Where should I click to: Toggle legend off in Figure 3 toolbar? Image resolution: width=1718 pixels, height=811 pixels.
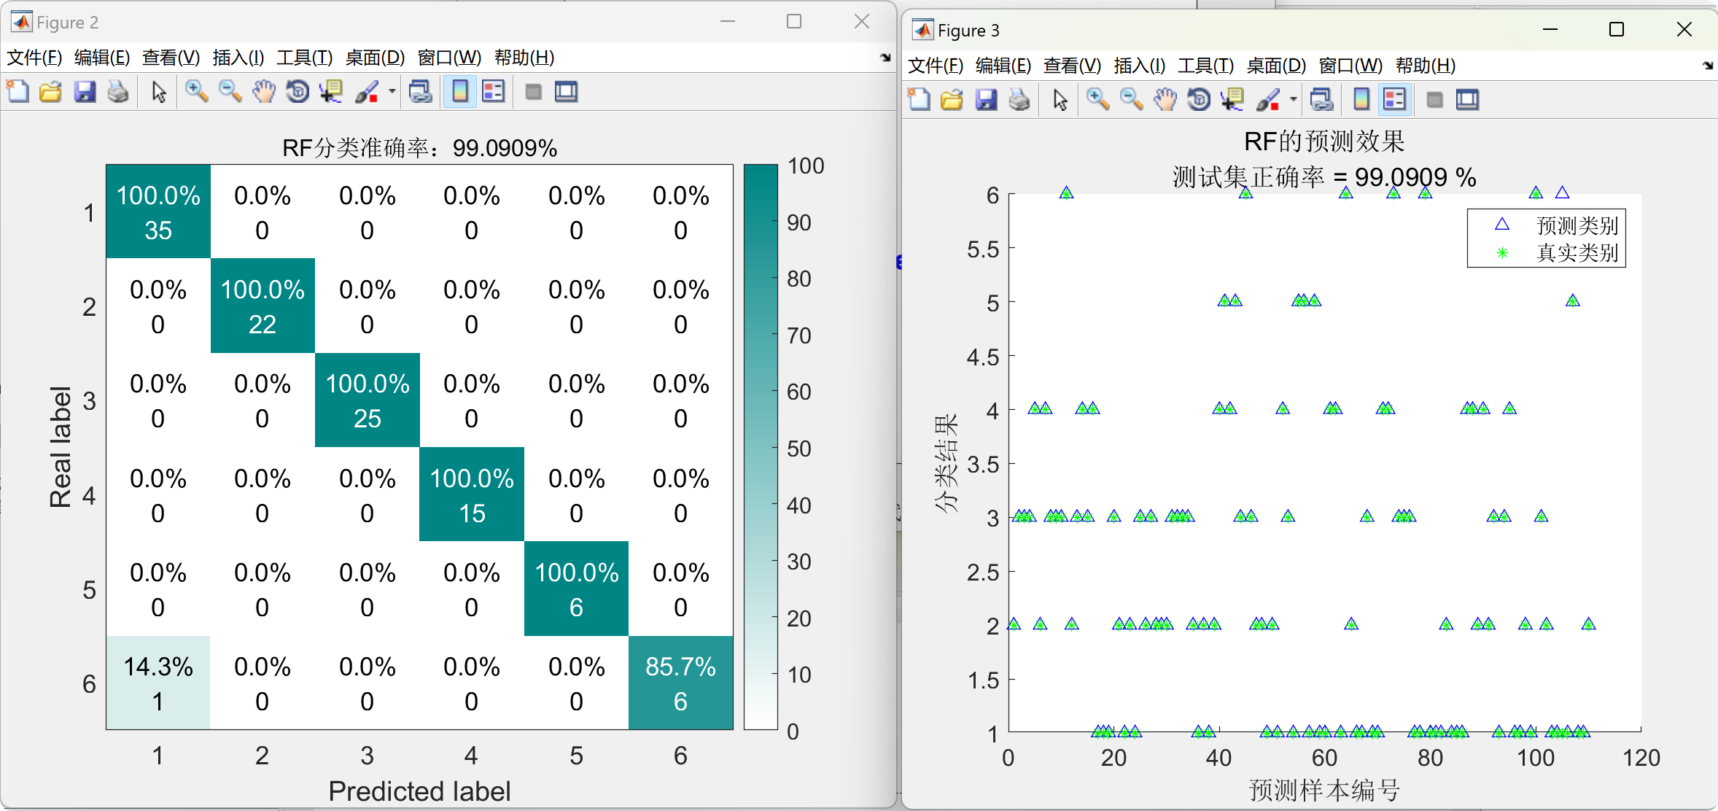(x=1395, y=100)
